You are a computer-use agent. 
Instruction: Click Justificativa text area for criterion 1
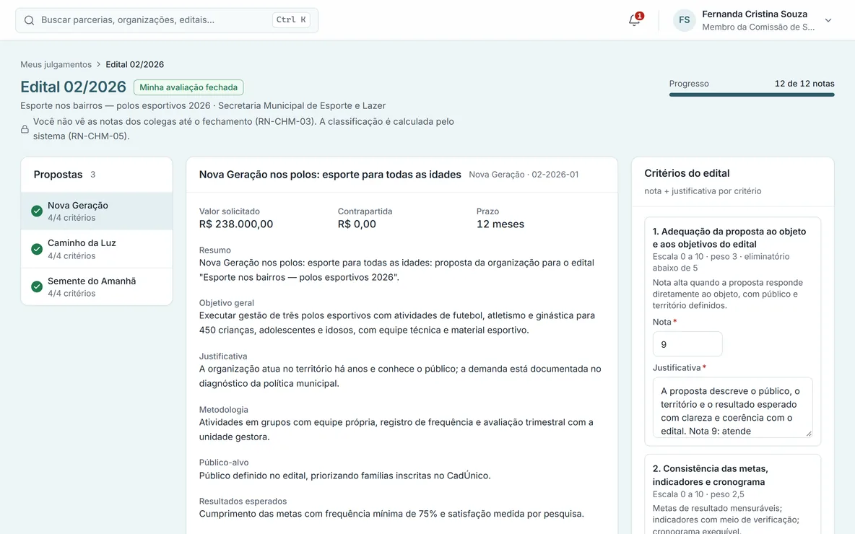(x=732, y=407)
